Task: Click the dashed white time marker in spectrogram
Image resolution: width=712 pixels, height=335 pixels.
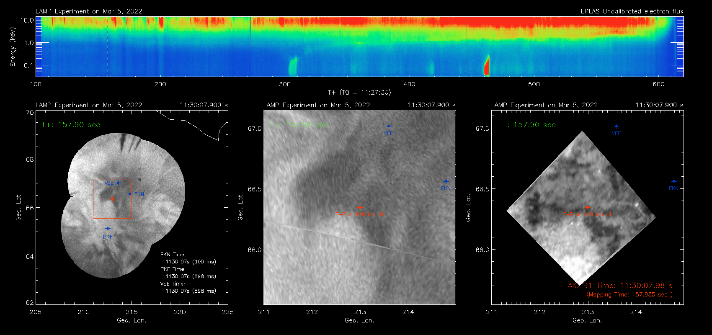Action: tap(108, 46)
